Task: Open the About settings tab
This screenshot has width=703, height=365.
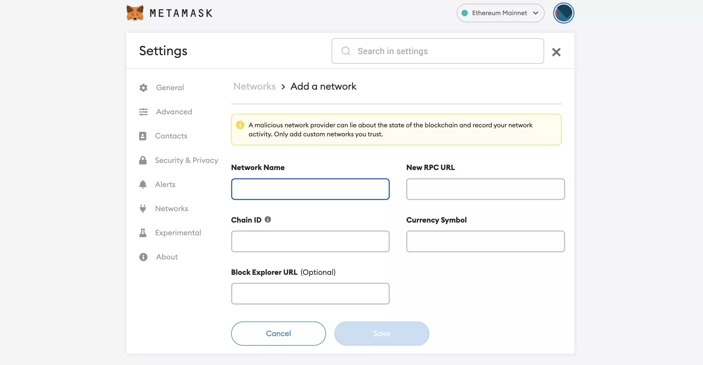Action: coord(167,257)
